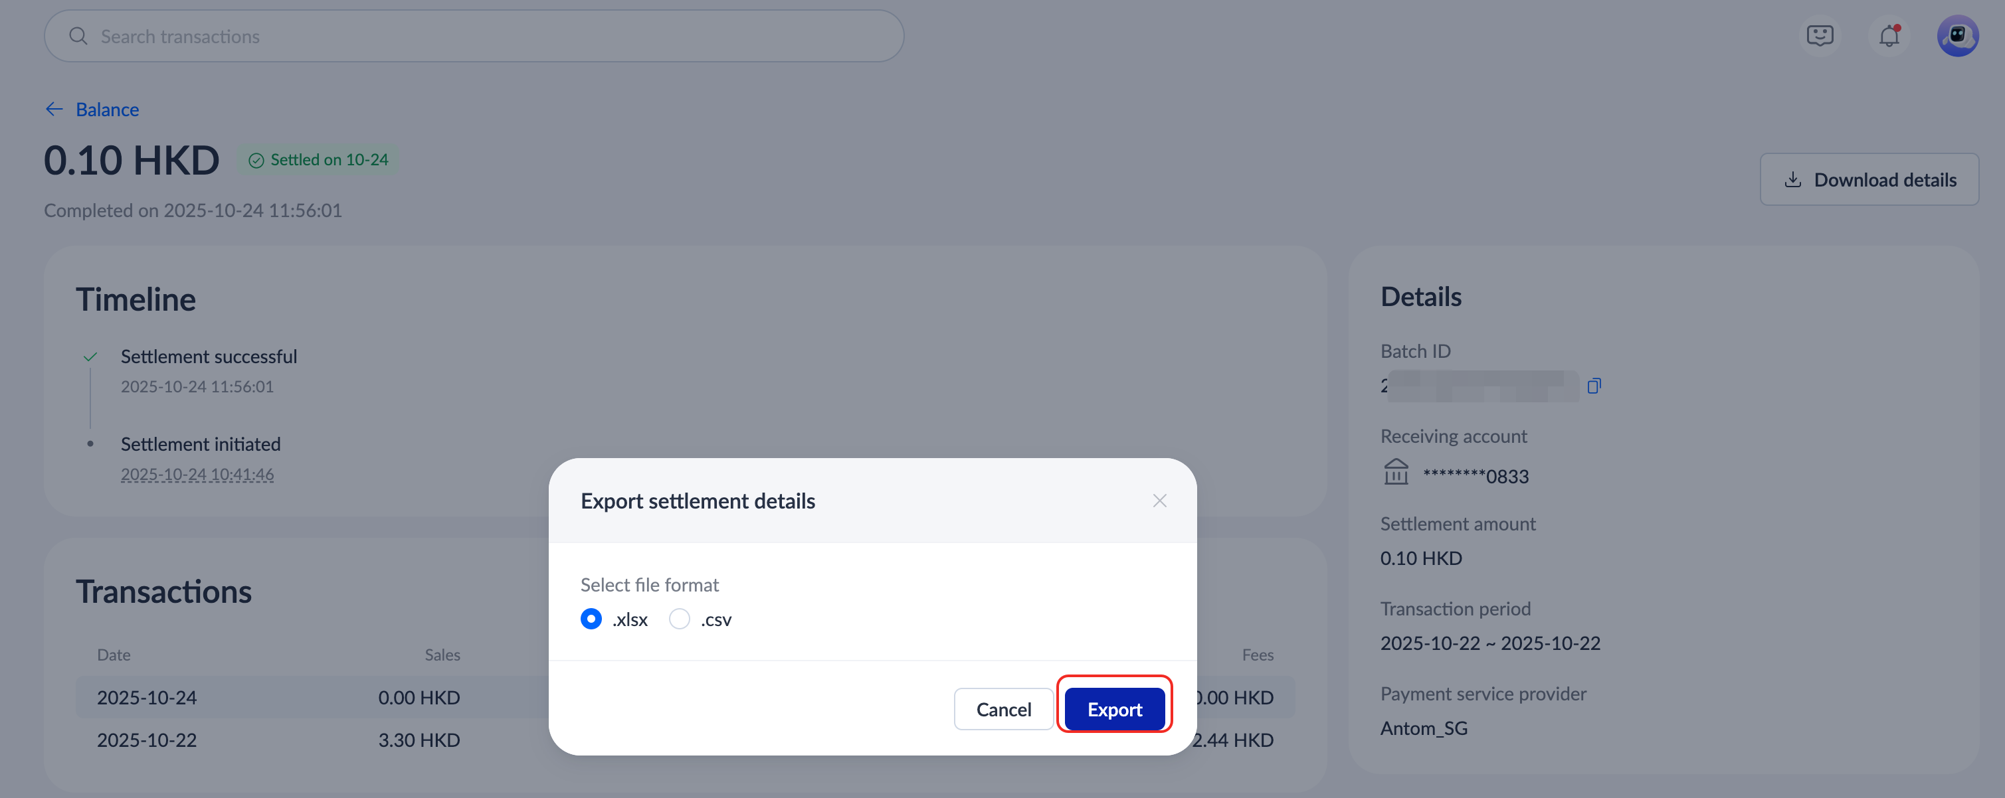Close the Export settlement details dialog
The width and height of the screenshot is (2005, 798).
pos(1159,501)
